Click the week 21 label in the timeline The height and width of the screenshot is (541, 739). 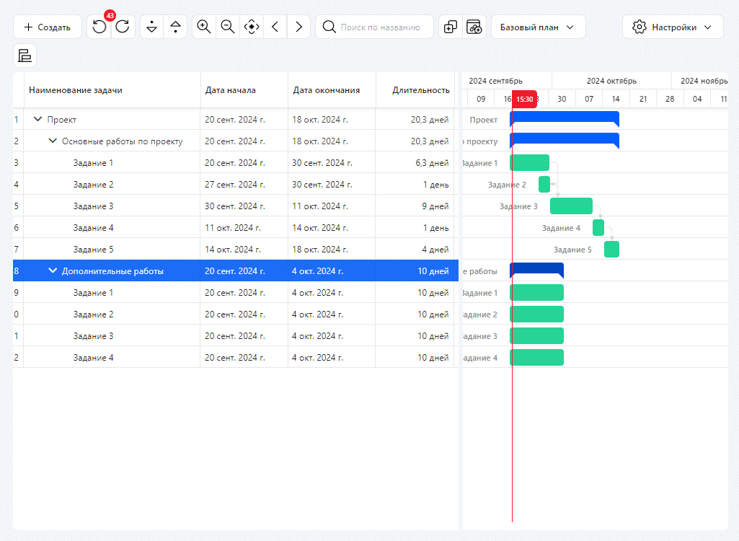click(x=643, y=99)
